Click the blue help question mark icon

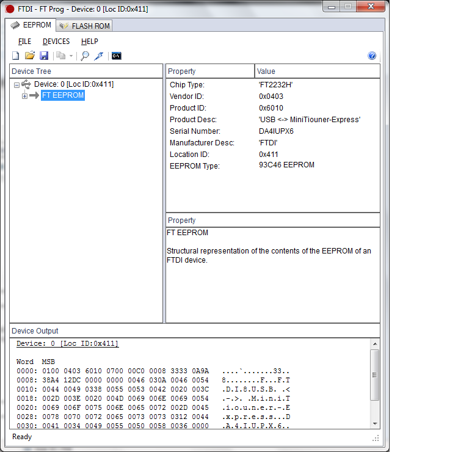coord(372,56)
